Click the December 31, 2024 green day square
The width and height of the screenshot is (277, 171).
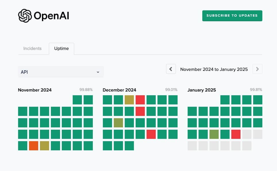(x=129, y=146)
